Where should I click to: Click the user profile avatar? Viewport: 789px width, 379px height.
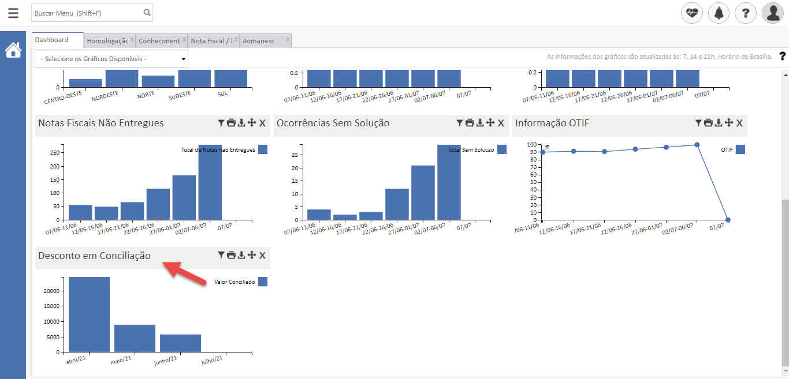(x=772, y=13)
